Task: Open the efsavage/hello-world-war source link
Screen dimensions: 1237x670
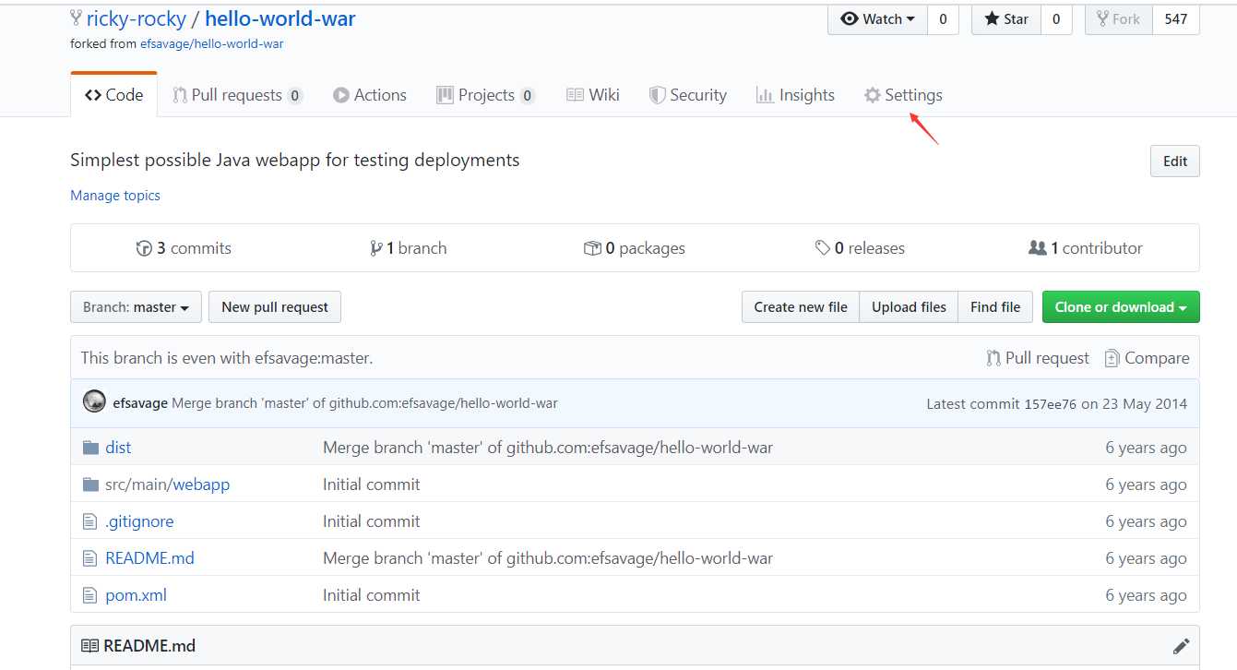Action: click(212, 43)
